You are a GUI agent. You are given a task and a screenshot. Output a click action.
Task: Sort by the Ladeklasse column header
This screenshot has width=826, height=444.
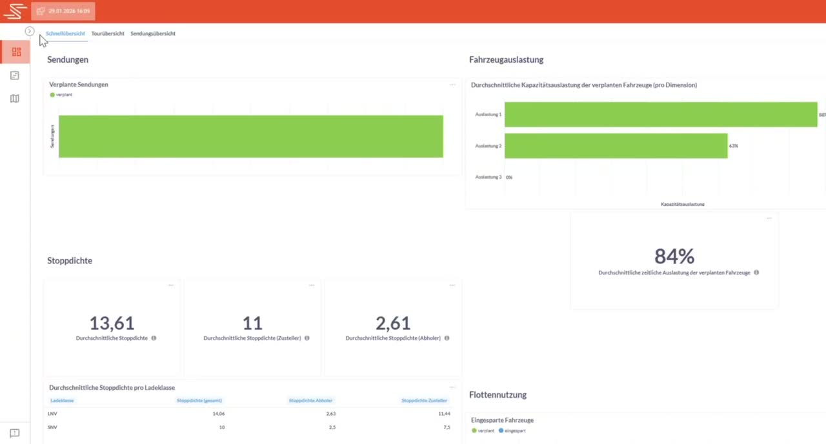click(62, 401)
